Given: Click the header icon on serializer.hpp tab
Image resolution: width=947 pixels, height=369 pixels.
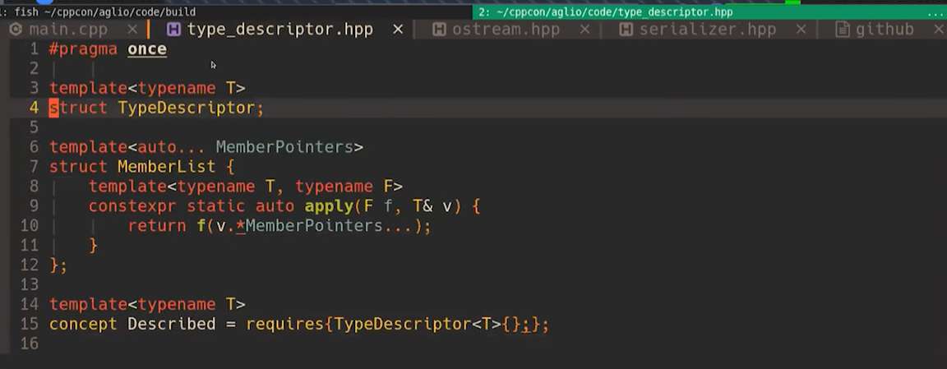Looking at the screenshot, I should tap(626, 30).
